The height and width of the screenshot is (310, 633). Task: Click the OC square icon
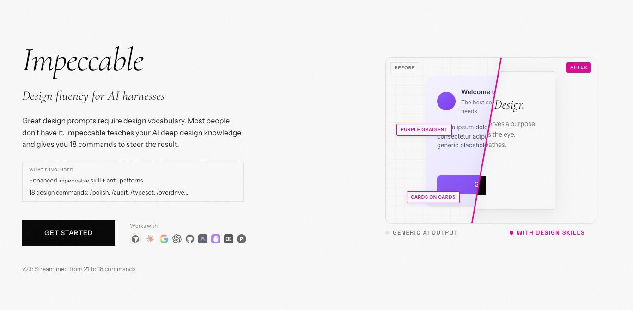coord(229,239)
